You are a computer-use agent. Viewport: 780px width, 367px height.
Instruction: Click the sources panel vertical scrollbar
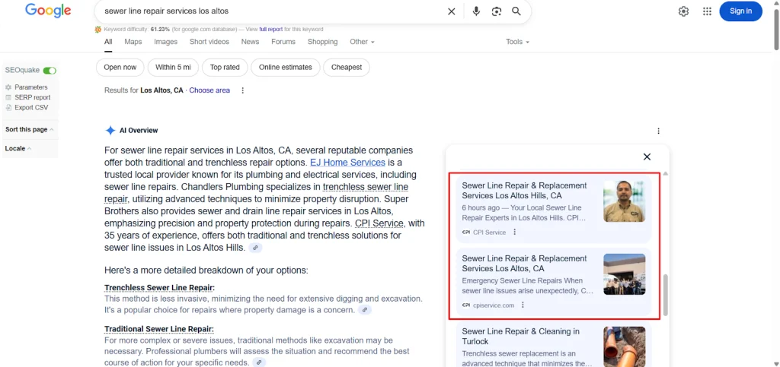(665, 295)
